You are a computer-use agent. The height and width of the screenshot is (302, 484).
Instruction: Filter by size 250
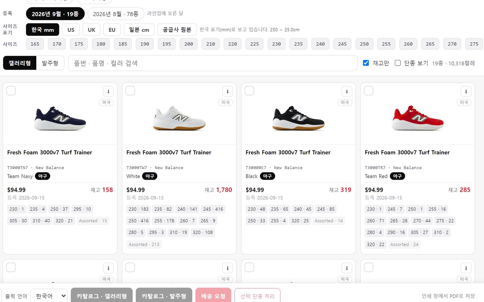pyautogui.click(x=364, y=44)
